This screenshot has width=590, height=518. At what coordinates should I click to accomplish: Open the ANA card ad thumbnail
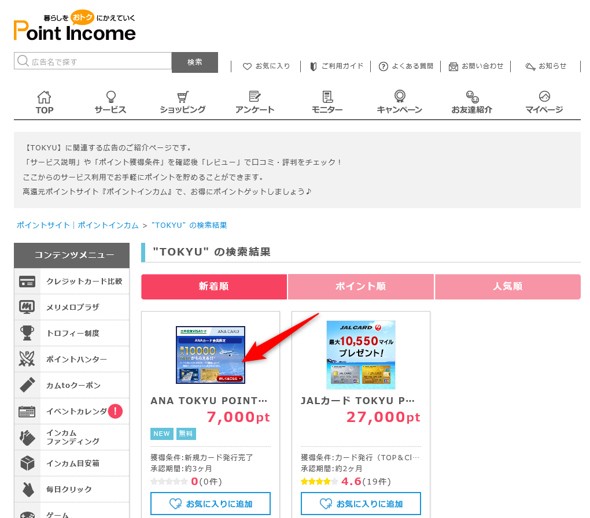211,355
